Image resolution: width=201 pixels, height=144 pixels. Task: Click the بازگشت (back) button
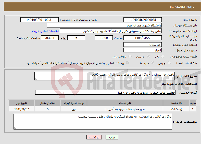[94, 137]
